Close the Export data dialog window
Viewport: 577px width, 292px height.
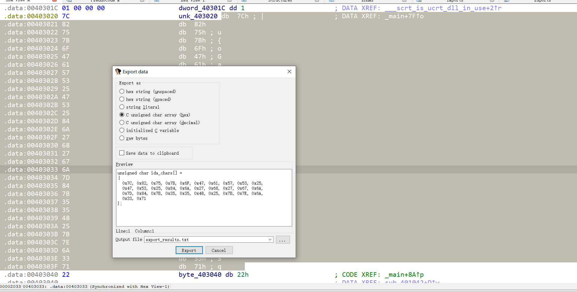point(289,72)
